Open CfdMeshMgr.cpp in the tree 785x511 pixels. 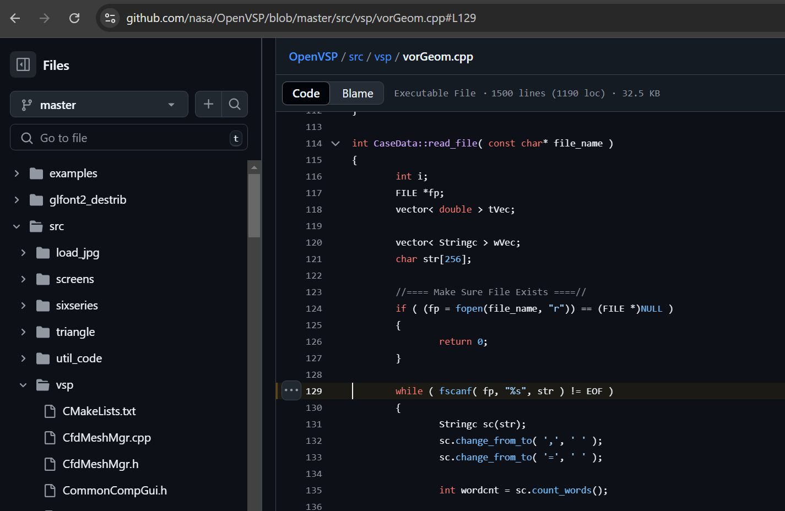(107, 438)
